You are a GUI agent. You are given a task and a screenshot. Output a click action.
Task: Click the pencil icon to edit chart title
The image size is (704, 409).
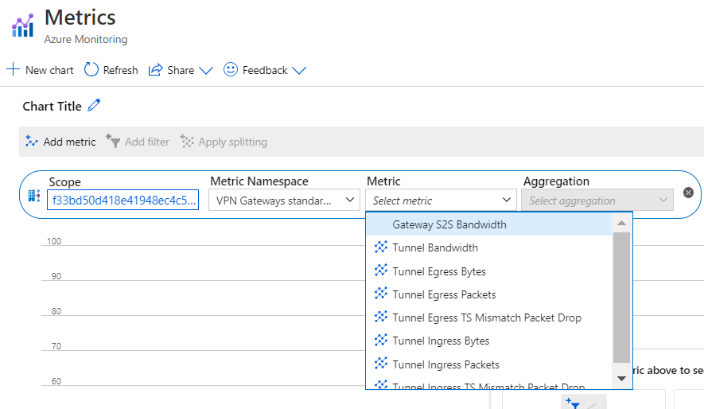click(95, 105)
